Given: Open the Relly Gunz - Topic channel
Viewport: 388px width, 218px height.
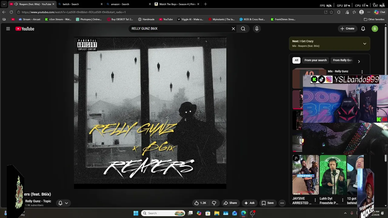Looking at the screenshot, I should coord(38,201).
